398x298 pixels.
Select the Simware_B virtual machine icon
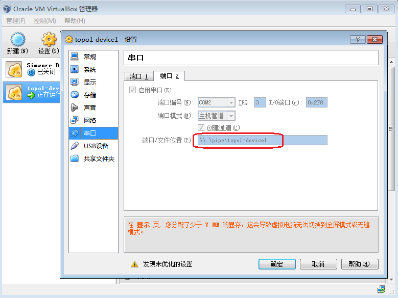click(14, 69)
